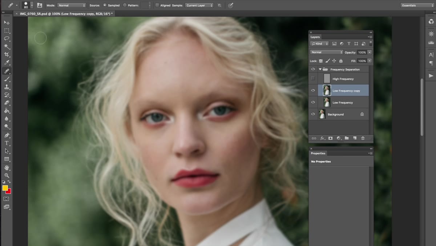Open the Properties panel menu

[x=370, y=153]
